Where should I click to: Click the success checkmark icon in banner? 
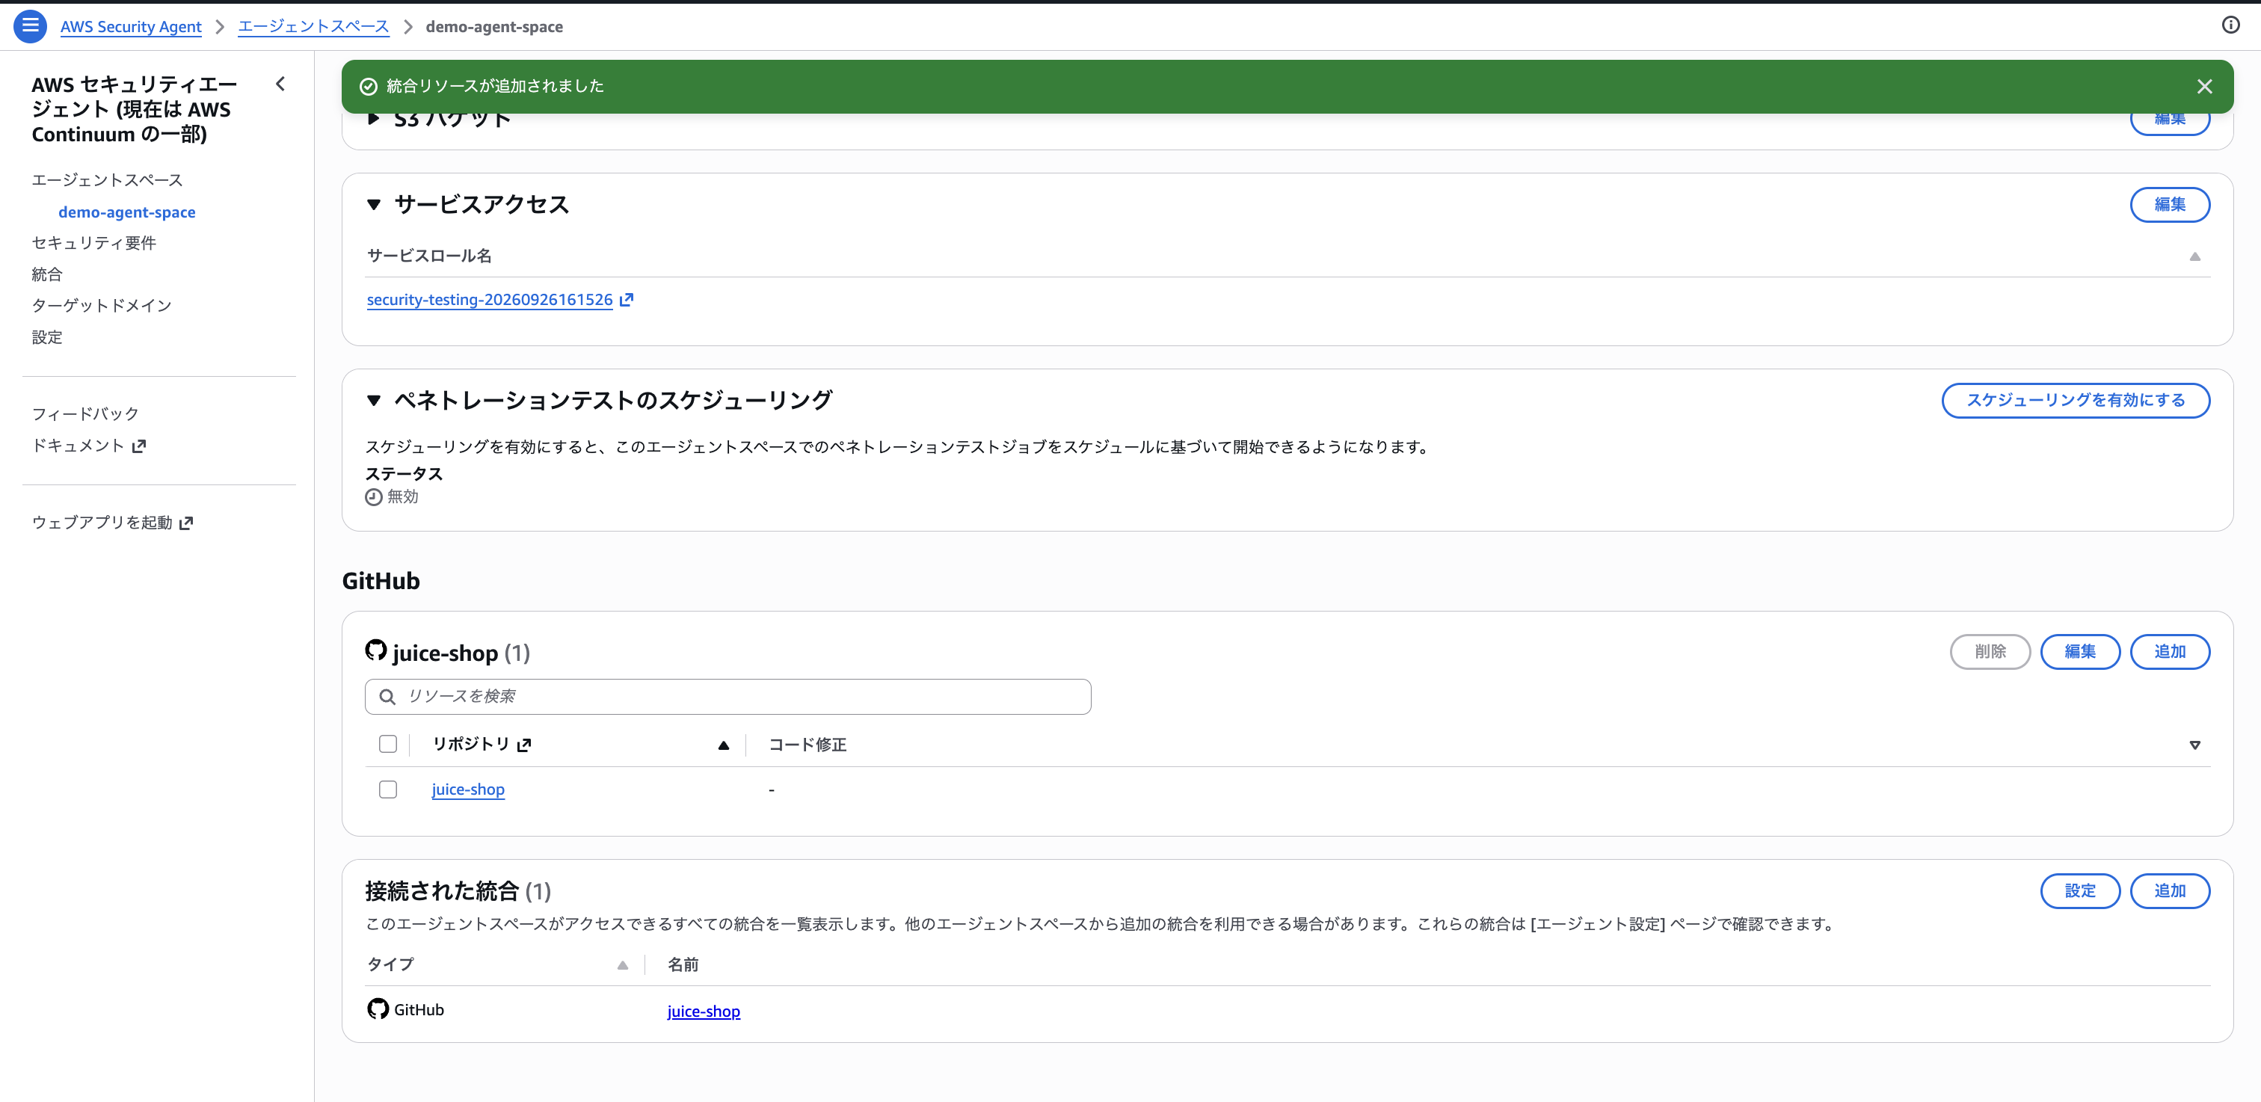(x=369, y=86)
